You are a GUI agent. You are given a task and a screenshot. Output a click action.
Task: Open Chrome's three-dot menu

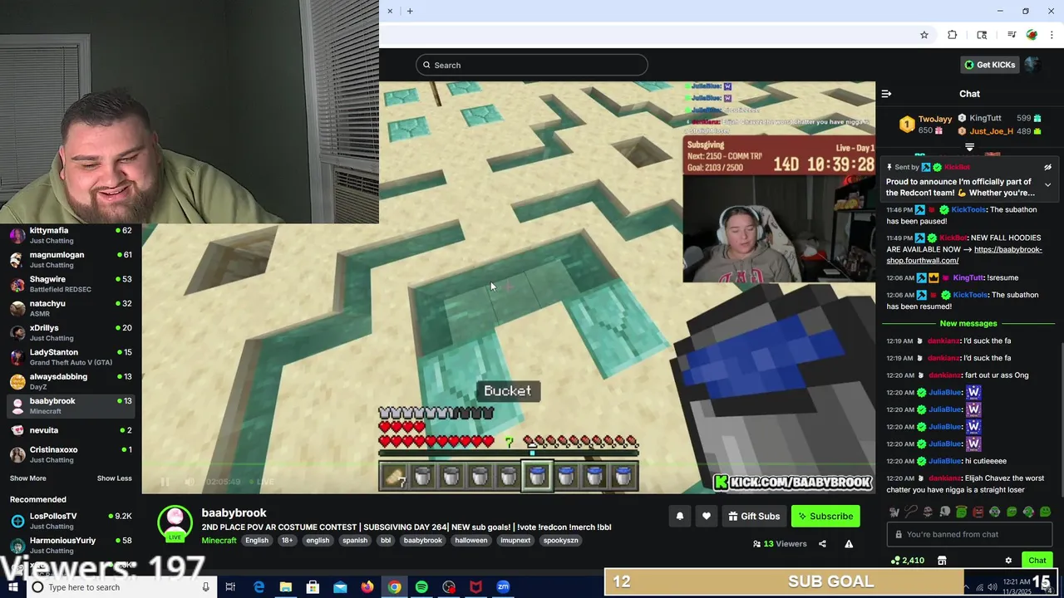[1052, 35]
